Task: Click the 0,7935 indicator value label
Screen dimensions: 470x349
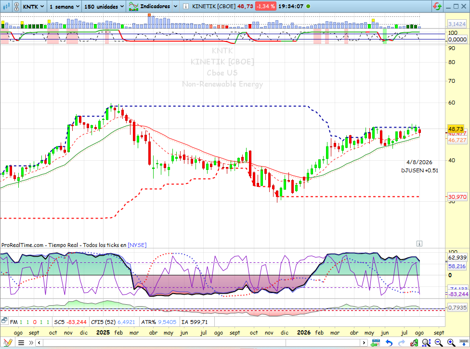Action: pyautogui.click(x=457, y=308)
